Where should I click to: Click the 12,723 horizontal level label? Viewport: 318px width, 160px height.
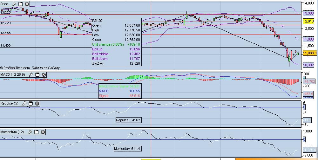tap(5, 23)
